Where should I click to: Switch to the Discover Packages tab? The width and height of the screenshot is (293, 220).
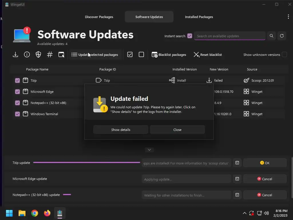[x=99, y=17]
